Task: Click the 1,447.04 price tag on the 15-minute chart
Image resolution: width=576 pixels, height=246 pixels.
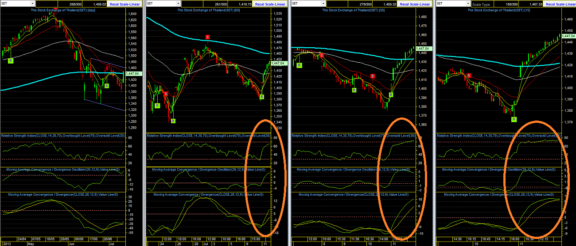Action: point(568,36)
